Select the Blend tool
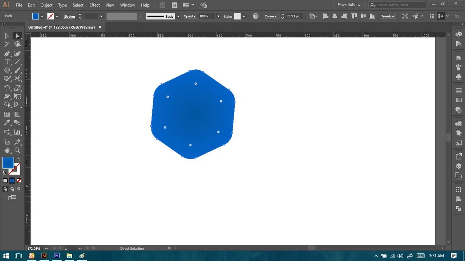Screen dimensions: 465x261 click(17, 123)
